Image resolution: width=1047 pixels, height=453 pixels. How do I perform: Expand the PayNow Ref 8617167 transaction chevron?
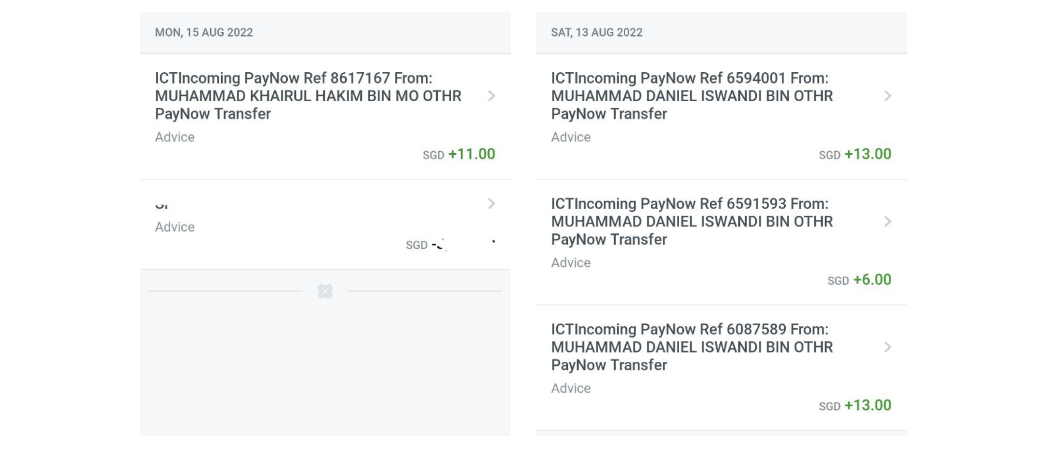pos(491,96)
